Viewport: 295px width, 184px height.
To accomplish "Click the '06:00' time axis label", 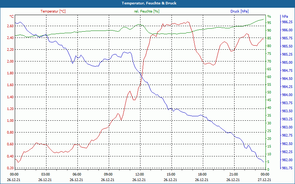I will click(x=77, y=174).
